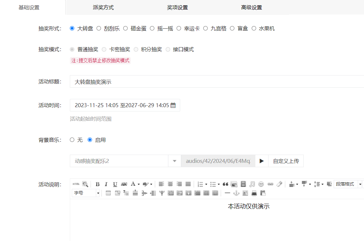Switch to 派奖方式 tab

click(x=103, y=8)
